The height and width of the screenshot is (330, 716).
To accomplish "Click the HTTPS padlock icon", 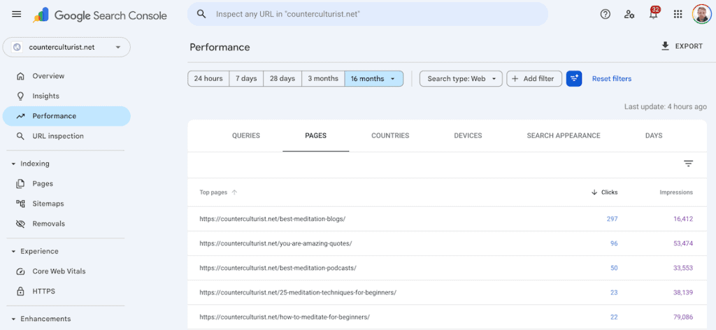I will click(20, 292).
